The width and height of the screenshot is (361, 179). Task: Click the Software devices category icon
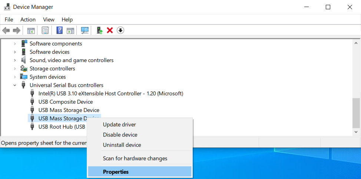click(x=23, y=52)
